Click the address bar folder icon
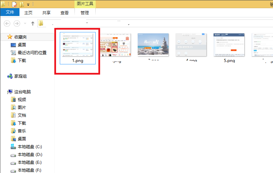This screenshot has height=173, width=273. [x=41, y=23]
